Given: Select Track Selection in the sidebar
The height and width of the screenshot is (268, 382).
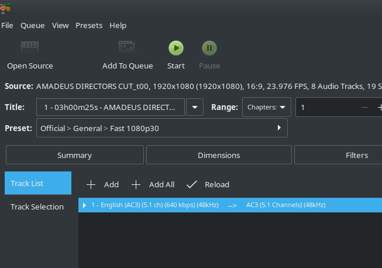Looking at the screenshot, I should 37,207.
